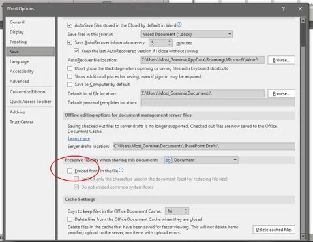Open the Document1 fidelity dropdown
313x242 pixels.
(201, 160)
